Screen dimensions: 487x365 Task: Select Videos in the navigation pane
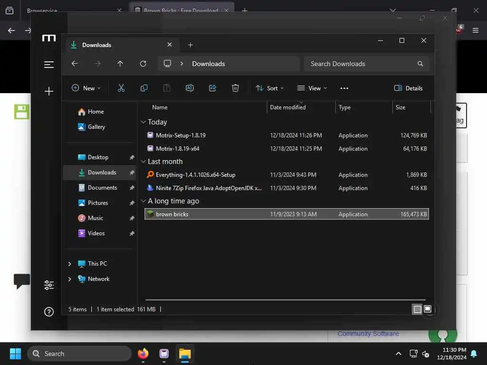click(100, 233)
